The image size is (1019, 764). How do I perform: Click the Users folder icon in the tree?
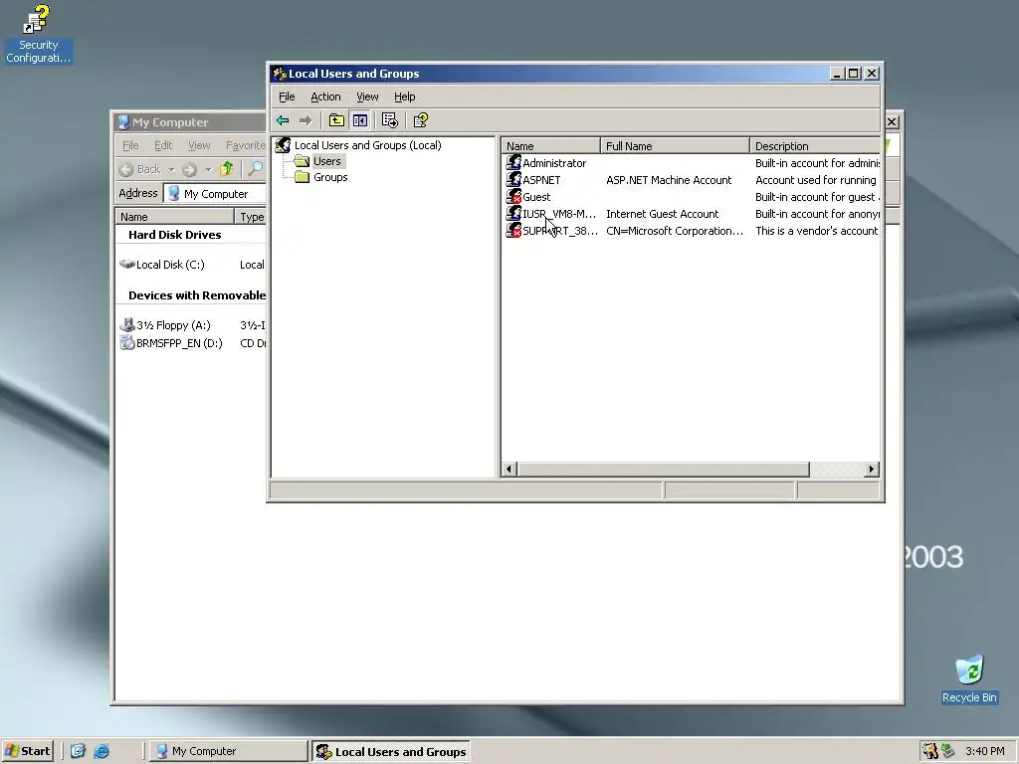pos(302,161)
